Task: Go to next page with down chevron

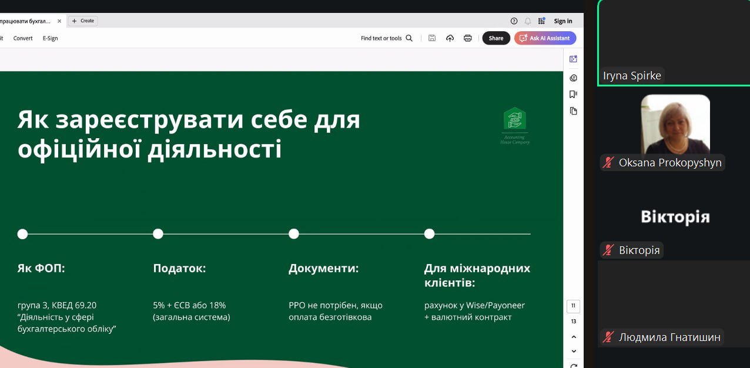Action: (574, 351)
